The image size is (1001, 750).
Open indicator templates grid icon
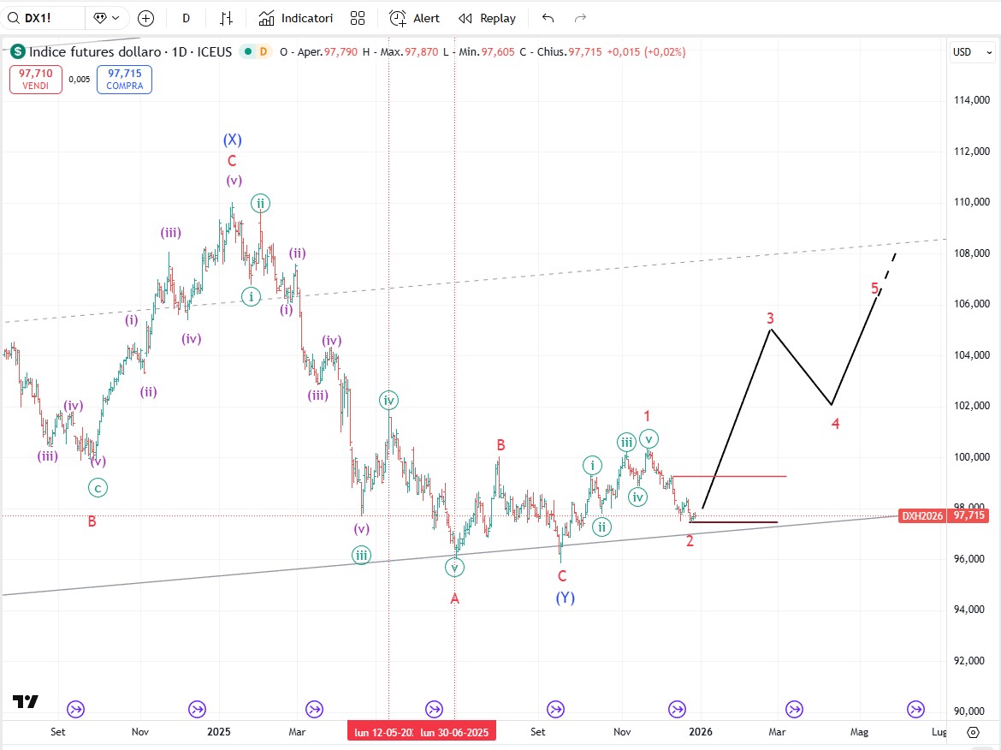point(358,19)
